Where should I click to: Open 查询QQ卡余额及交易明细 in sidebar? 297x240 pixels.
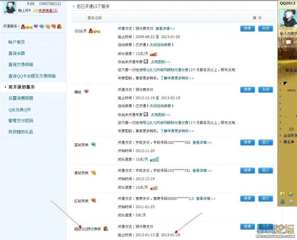(32, 76)
